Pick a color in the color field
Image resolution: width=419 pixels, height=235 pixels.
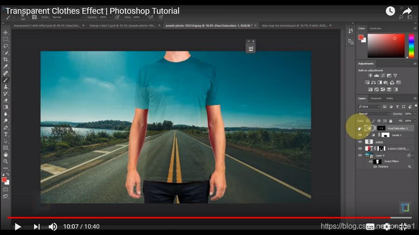click(386, 46)
